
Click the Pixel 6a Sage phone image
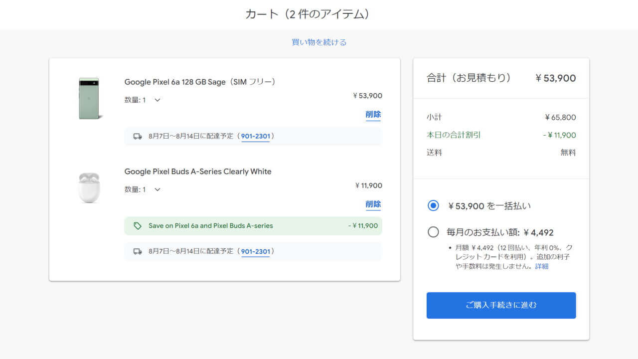point(90,99)
